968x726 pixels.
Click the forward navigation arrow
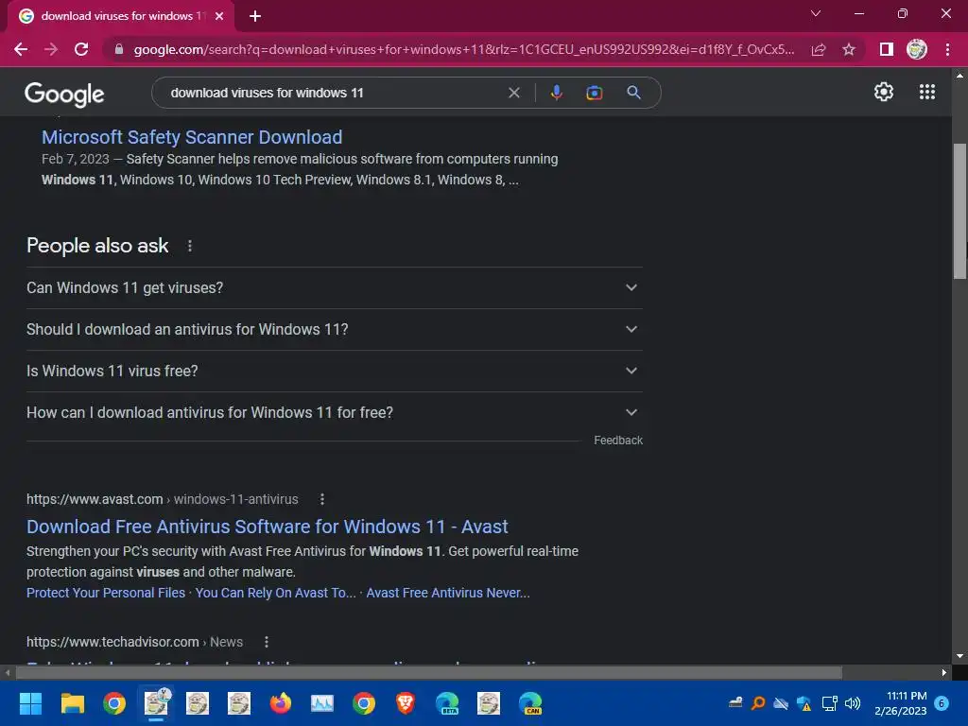pyautogui.click(x=51, y=49)
